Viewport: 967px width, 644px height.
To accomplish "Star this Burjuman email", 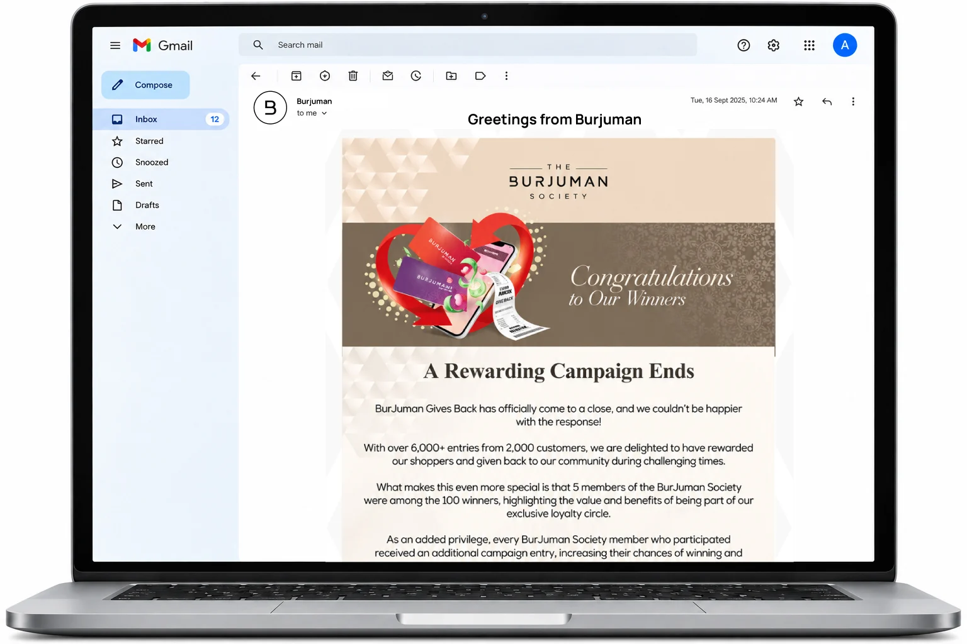I will (798, 101).
